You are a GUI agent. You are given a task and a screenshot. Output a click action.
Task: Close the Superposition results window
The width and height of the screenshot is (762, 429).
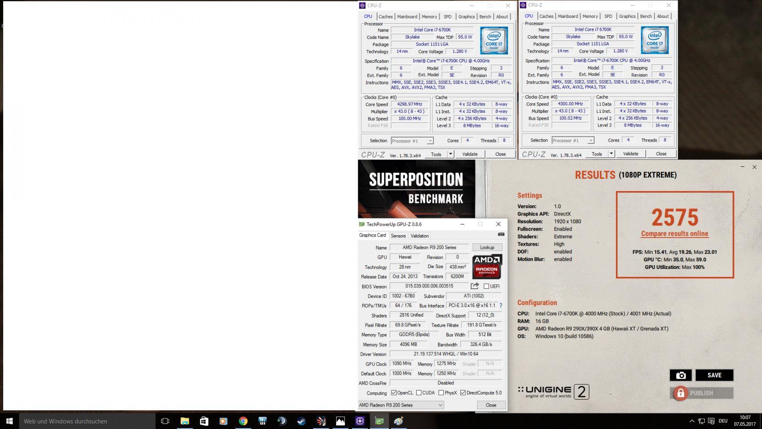pyautogui.click(x=754, y=167)
